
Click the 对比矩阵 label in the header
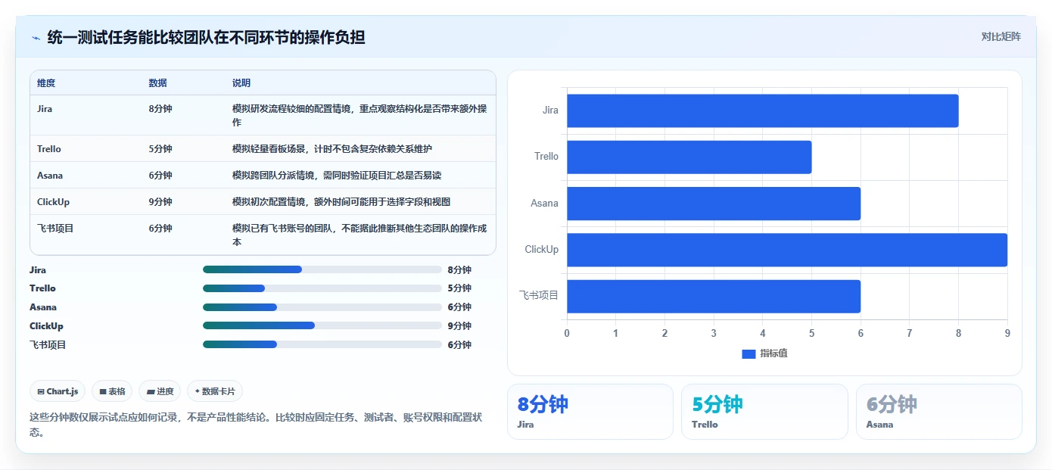click(x=1001, y=36)
